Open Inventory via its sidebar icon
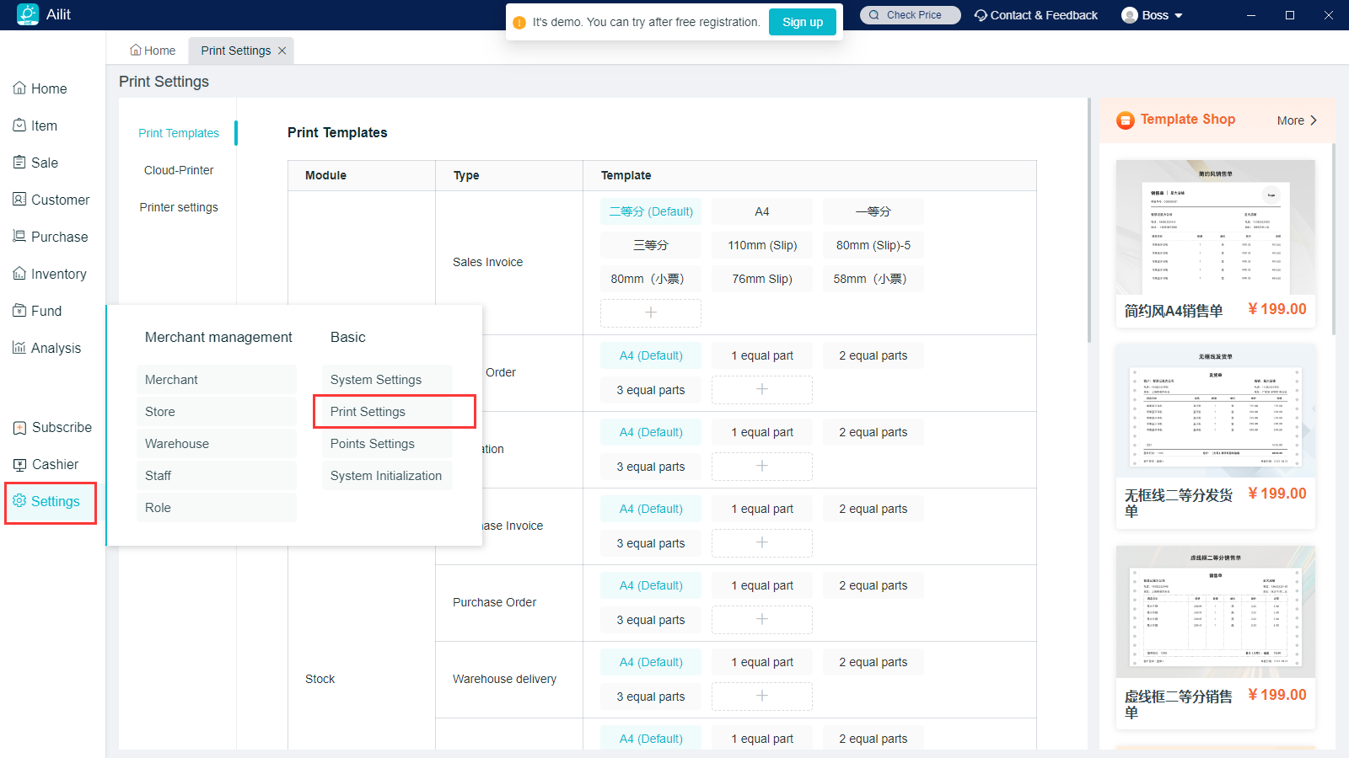Screen dimensions: 1349x758 19,274
